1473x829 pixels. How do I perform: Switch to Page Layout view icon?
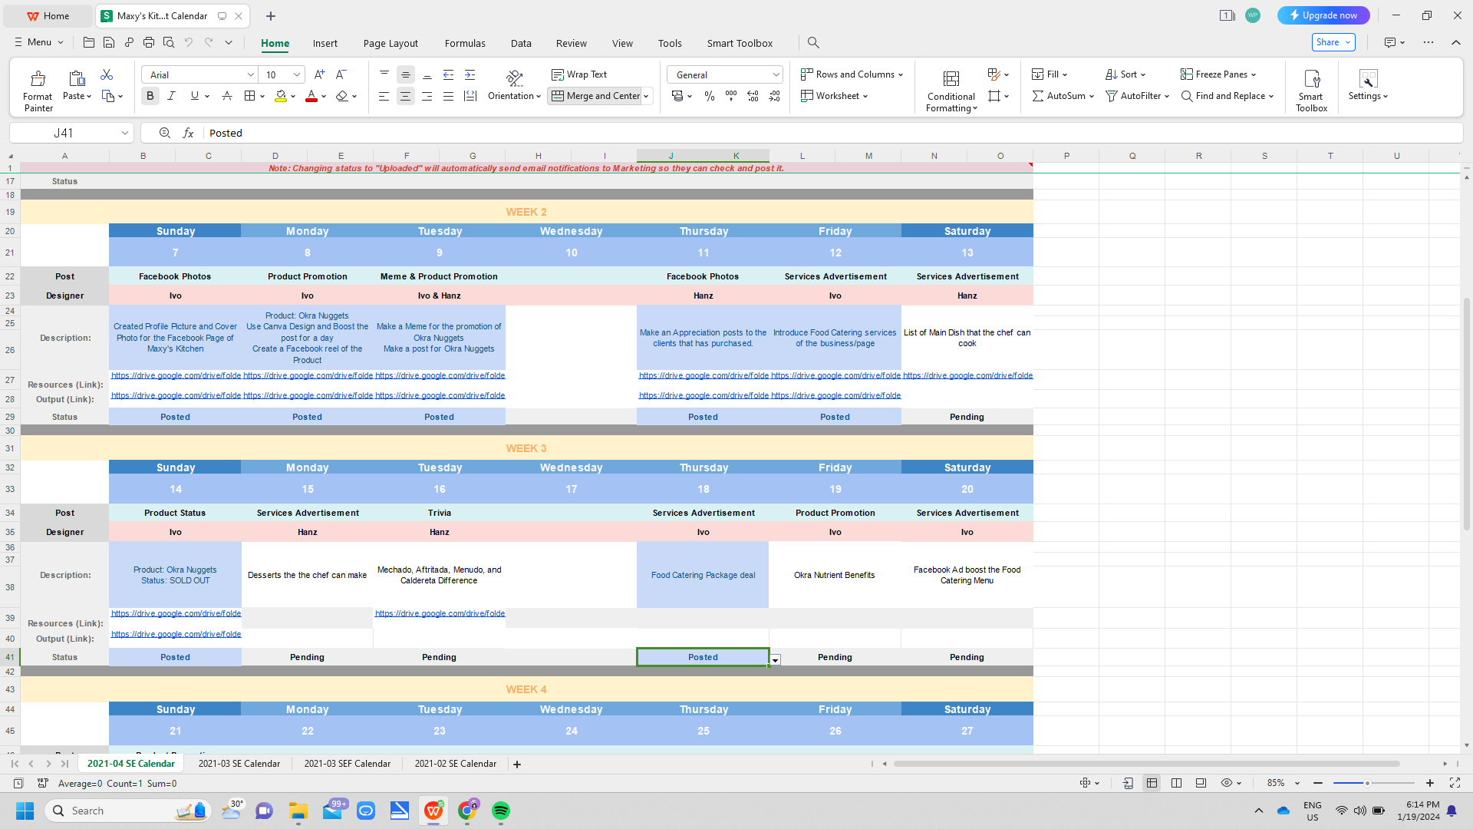coord(1201,783)
